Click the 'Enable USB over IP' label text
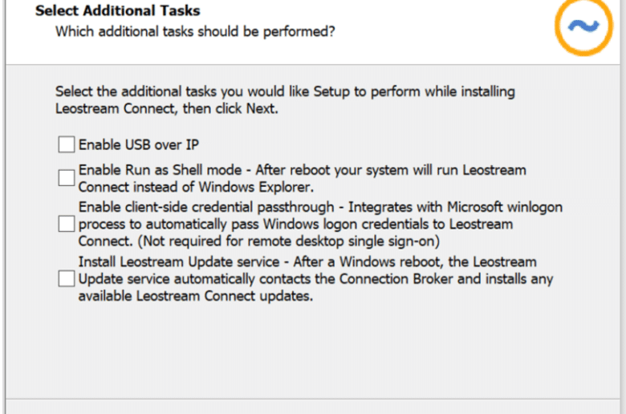This screenshot has height=414, width=626. pos(139,144)
